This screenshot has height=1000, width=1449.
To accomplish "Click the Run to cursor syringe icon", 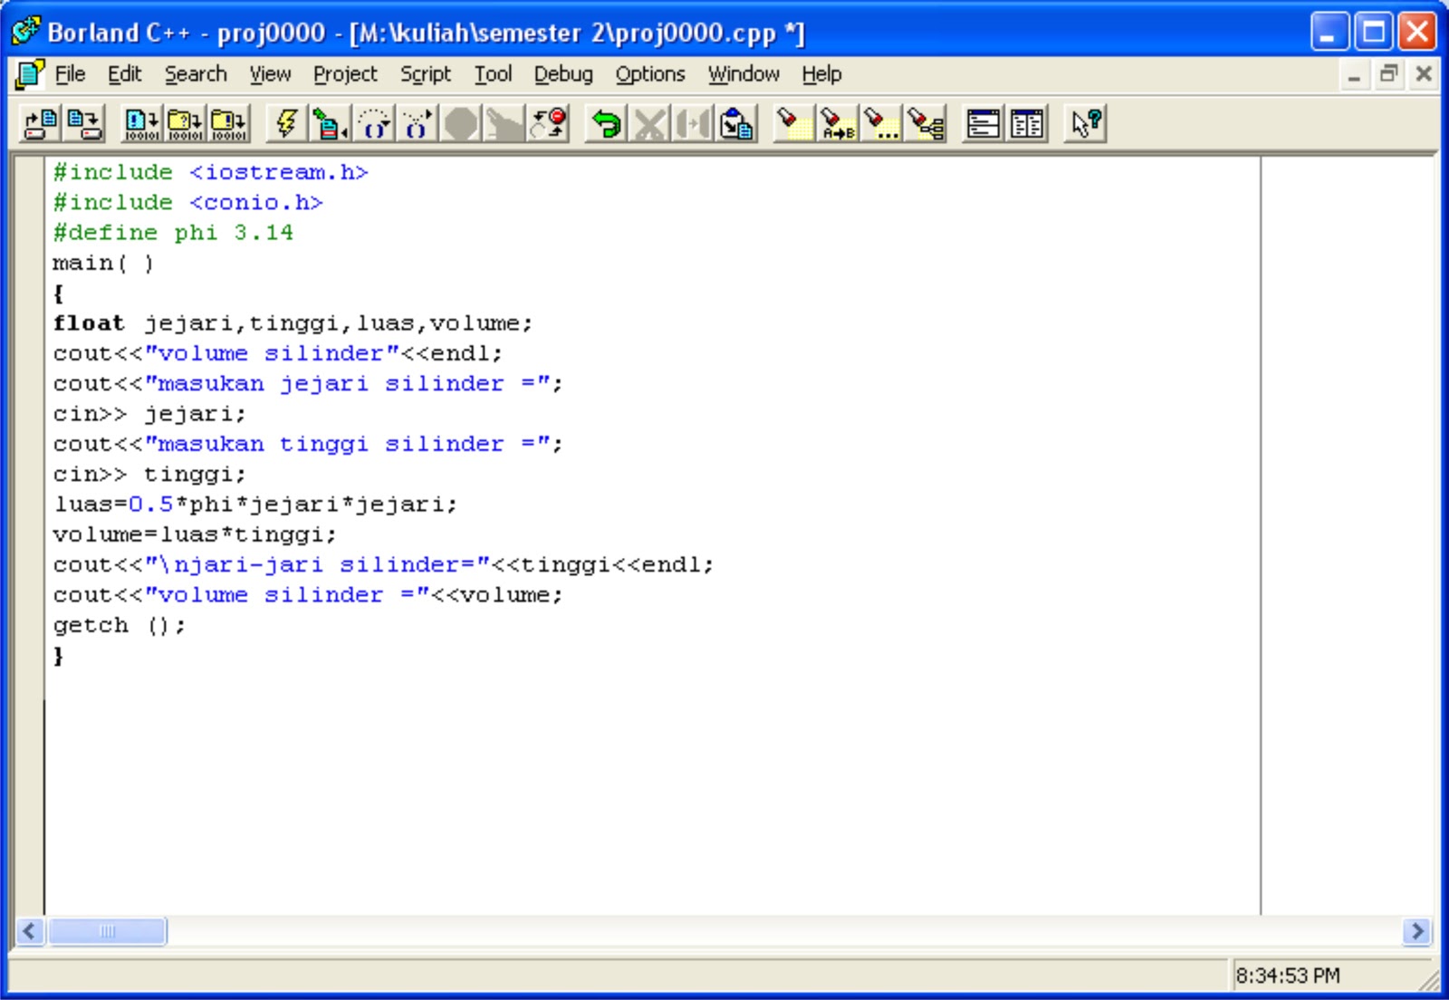I will pos(330,123).
